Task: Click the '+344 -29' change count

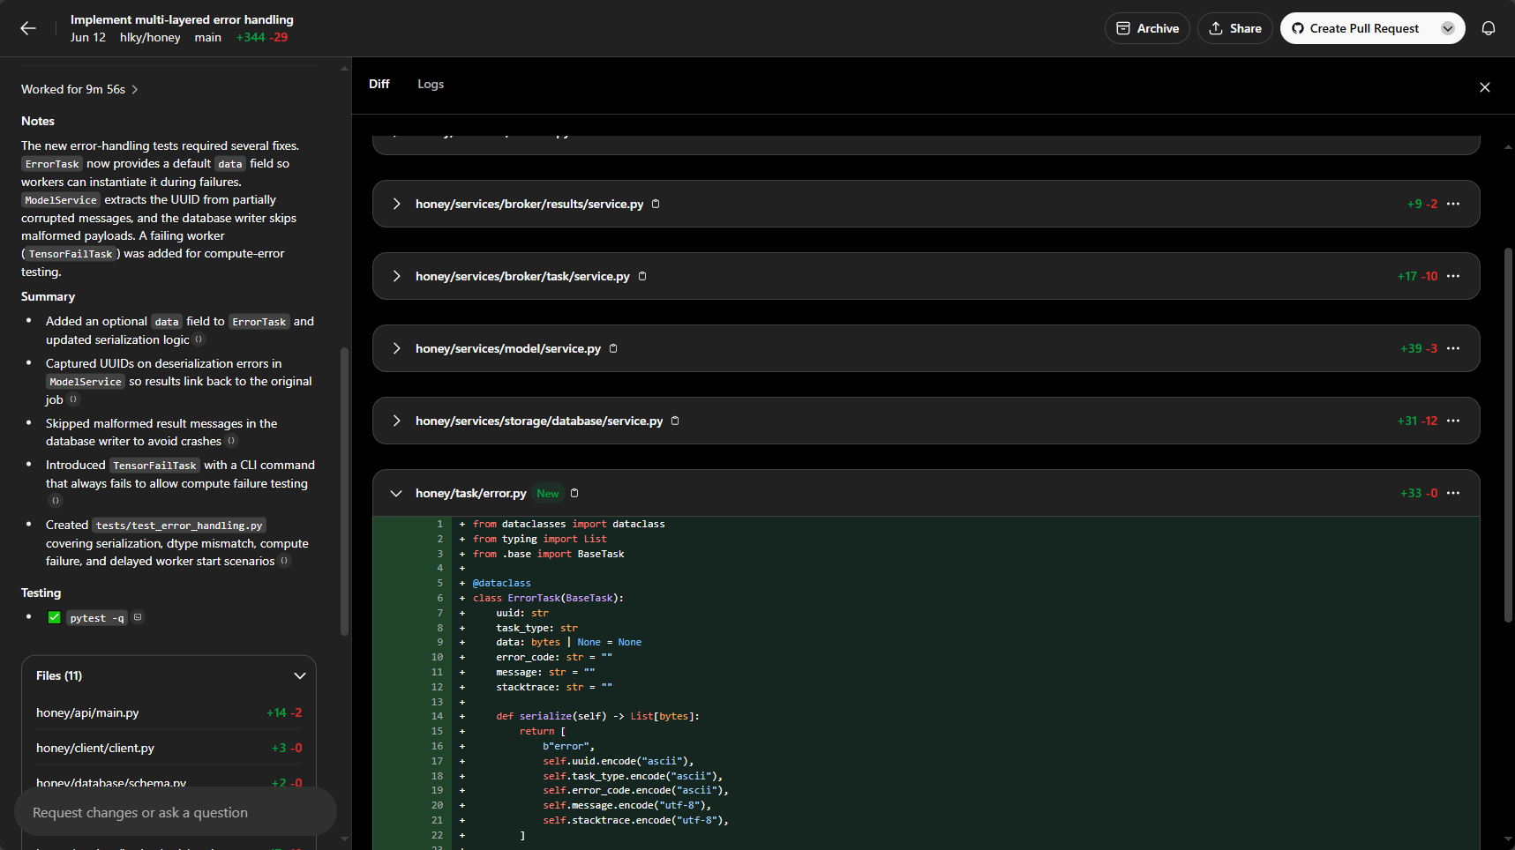Action: tap(262, 37)
